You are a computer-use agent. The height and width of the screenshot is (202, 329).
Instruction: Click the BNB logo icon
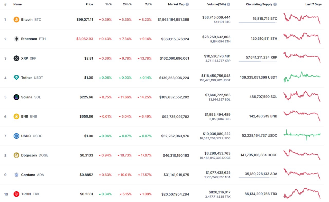point(16,117)
